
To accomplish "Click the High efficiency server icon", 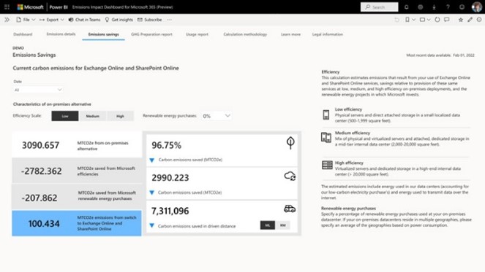I will 327,165.
